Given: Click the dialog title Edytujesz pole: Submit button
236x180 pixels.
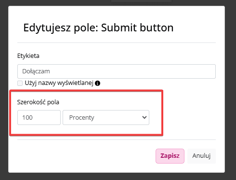Looking at the screenshot, I should [98, 28].
